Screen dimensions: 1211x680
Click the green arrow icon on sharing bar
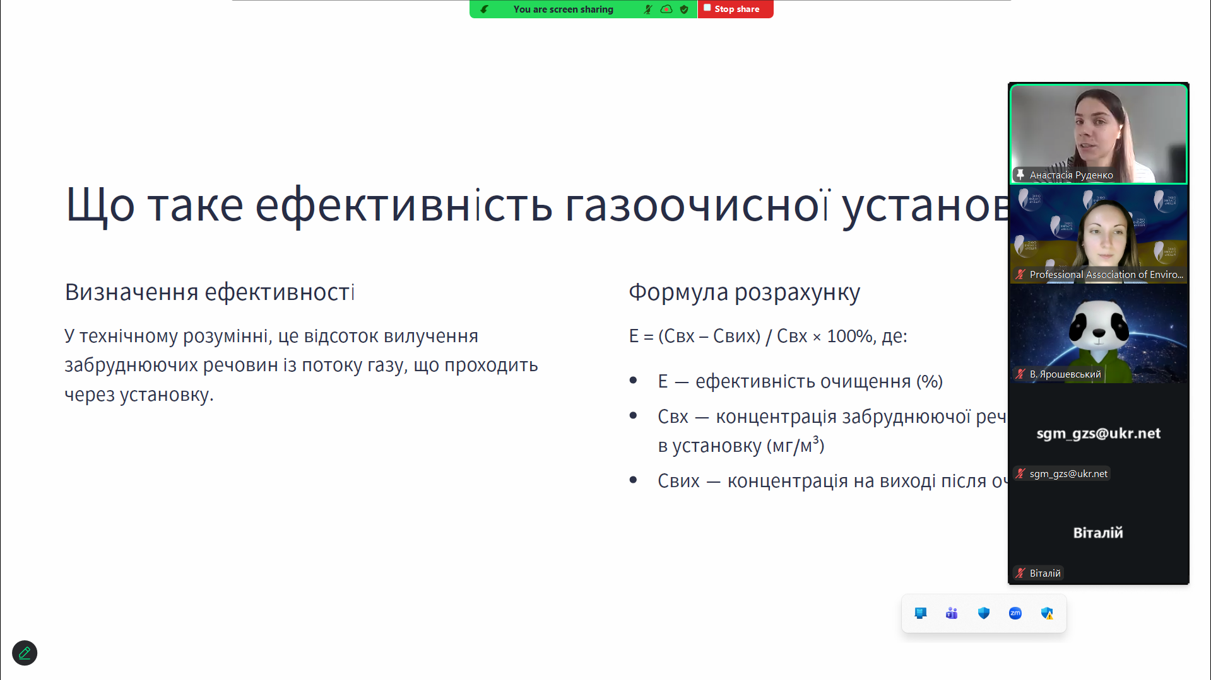coord(484,9)
